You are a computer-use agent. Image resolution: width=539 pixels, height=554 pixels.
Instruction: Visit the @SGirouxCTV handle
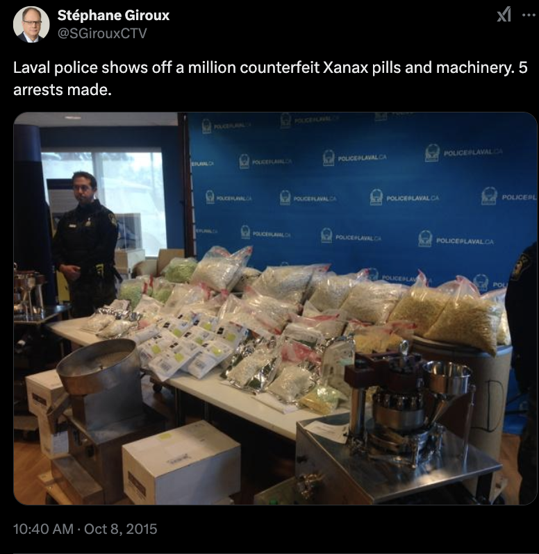[x=102, y=33]
